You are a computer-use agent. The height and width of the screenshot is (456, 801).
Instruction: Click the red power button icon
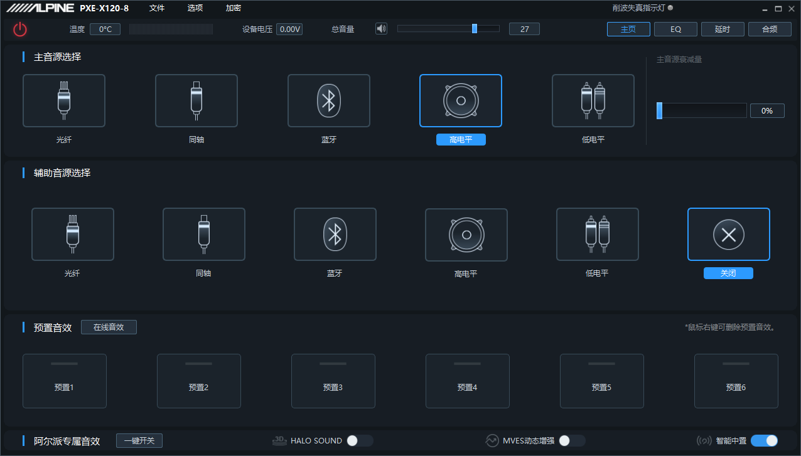click(x=20, y=29)
